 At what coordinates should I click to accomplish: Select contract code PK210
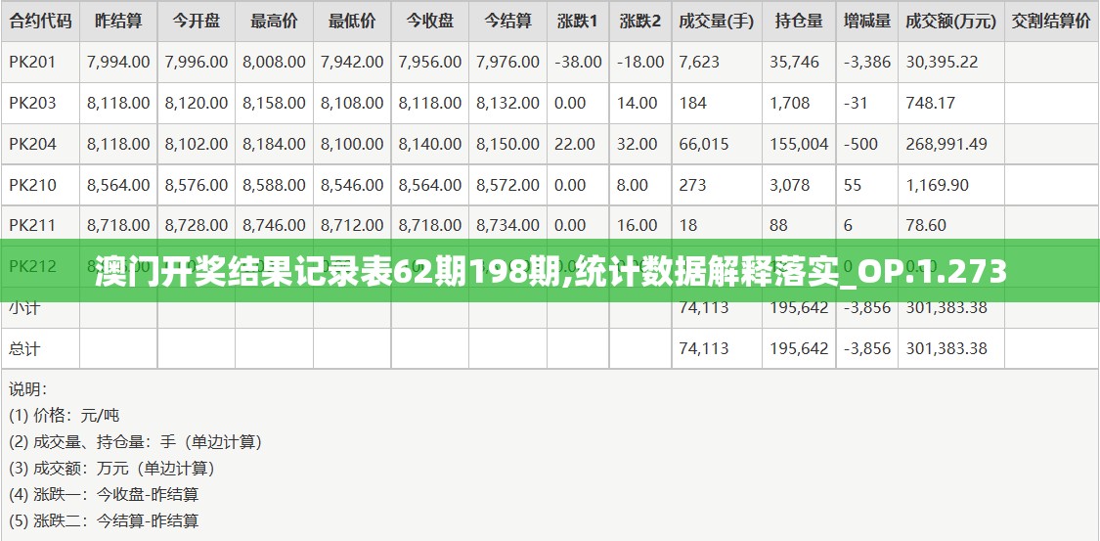[x=32, y=185]
